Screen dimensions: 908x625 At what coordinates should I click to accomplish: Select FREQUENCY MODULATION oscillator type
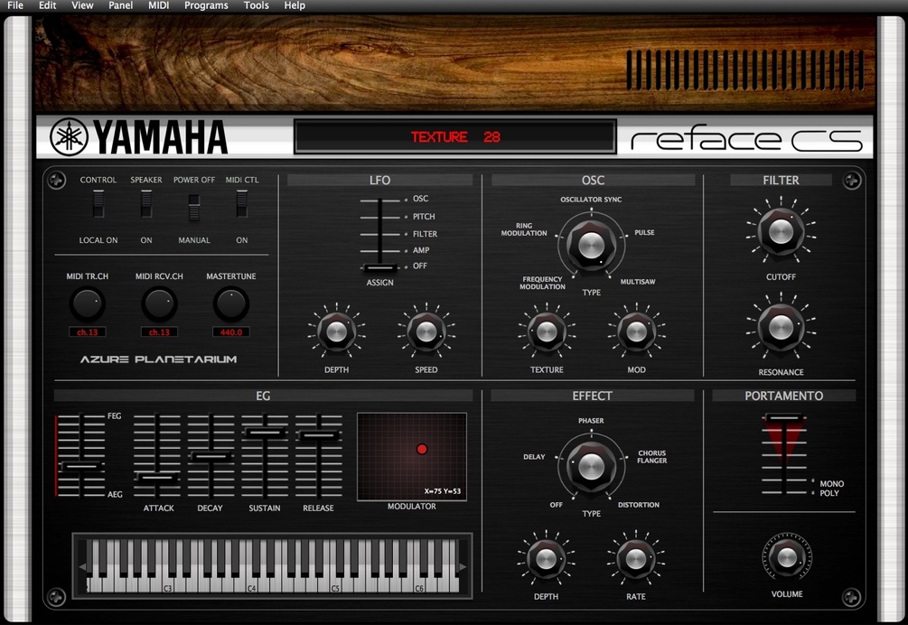coord(543,283)
